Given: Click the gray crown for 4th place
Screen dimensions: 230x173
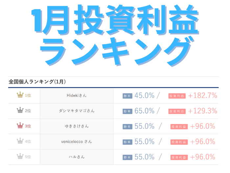Looking at the screenshot, I should [x=20, y=141].
